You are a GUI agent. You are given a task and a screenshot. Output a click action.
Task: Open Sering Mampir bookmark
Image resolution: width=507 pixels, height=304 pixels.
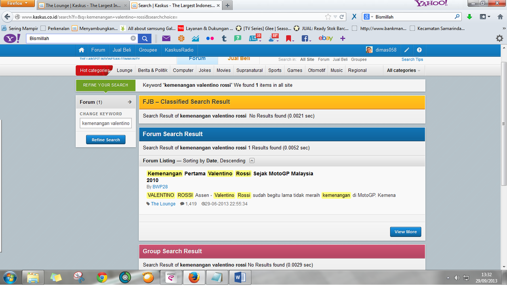pos(20,28)
